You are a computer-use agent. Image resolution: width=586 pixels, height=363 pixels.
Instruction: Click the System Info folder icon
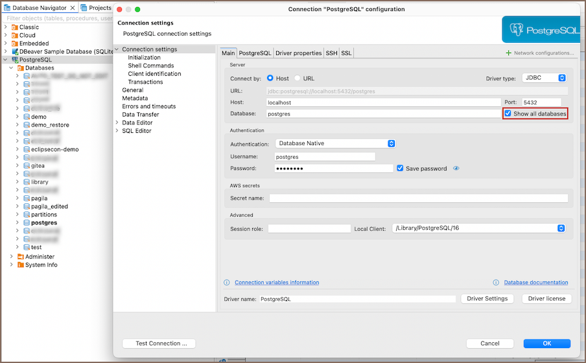coord(21,264)
